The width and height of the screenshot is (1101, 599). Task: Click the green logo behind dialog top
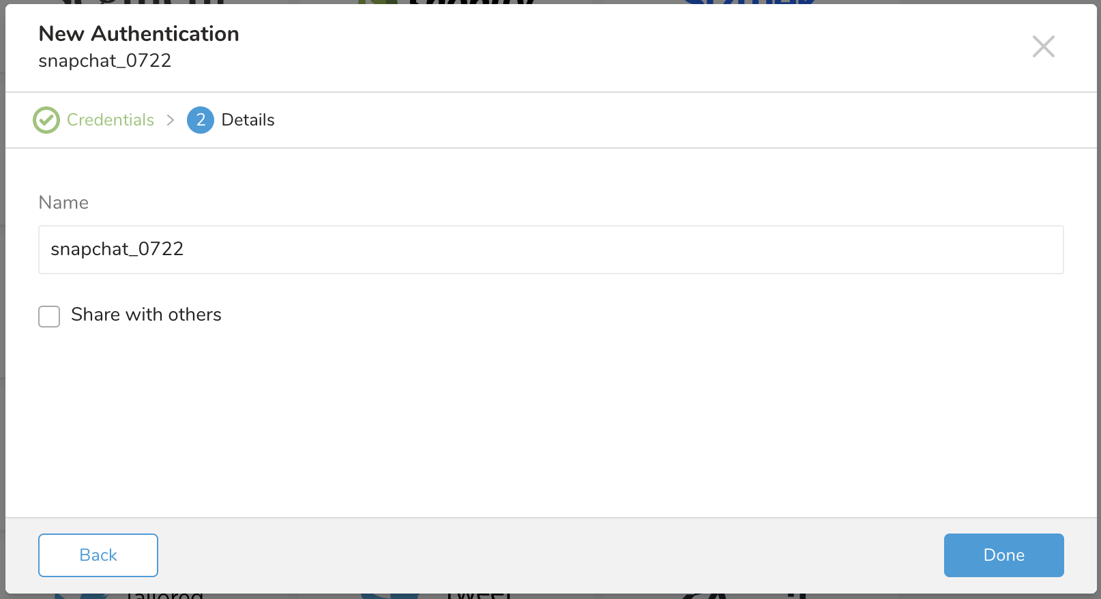(377, 2)
